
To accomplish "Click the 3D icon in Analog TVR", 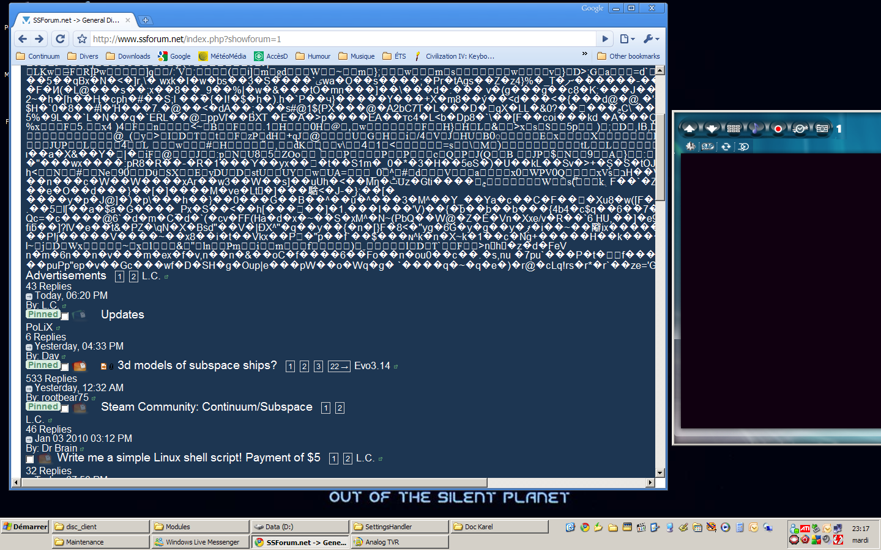I will pyautogui.click(x=743, y=147).
